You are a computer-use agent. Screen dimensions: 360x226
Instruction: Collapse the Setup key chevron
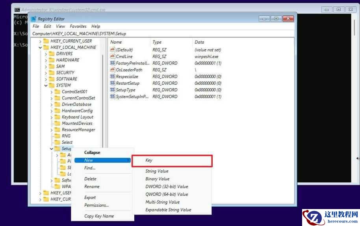coord(51,149)
